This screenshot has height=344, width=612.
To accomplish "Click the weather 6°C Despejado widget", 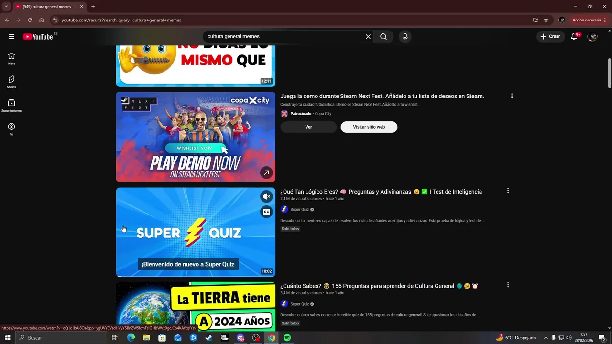I will (515, 338).
